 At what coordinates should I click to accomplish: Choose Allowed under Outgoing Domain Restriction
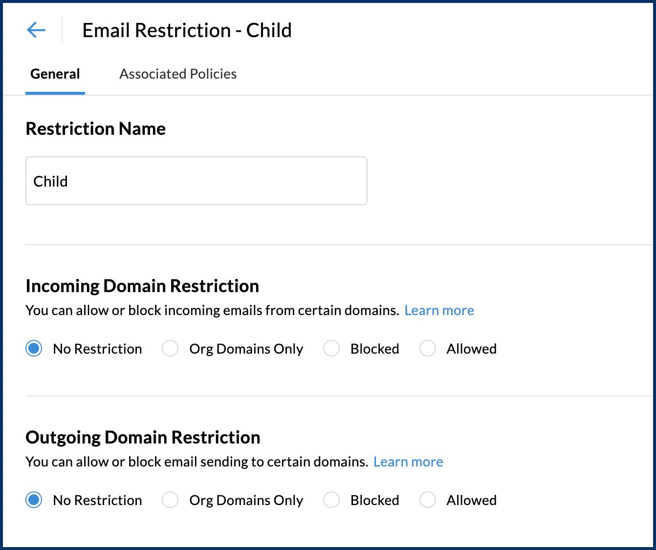(x=428, y=500)
